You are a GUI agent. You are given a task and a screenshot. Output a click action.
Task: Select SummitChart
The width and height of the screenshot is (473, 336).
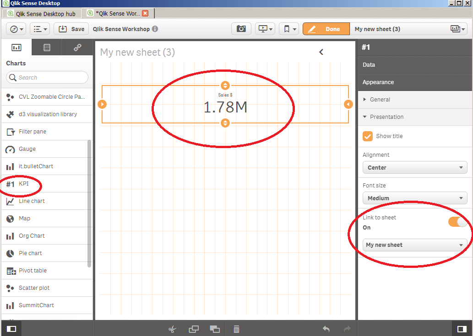47,305
